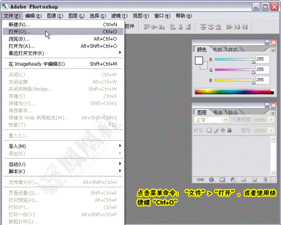Click the Layers panel scroll up arrow
Viewport: 281px width, 225px height.
pos(273,139)
